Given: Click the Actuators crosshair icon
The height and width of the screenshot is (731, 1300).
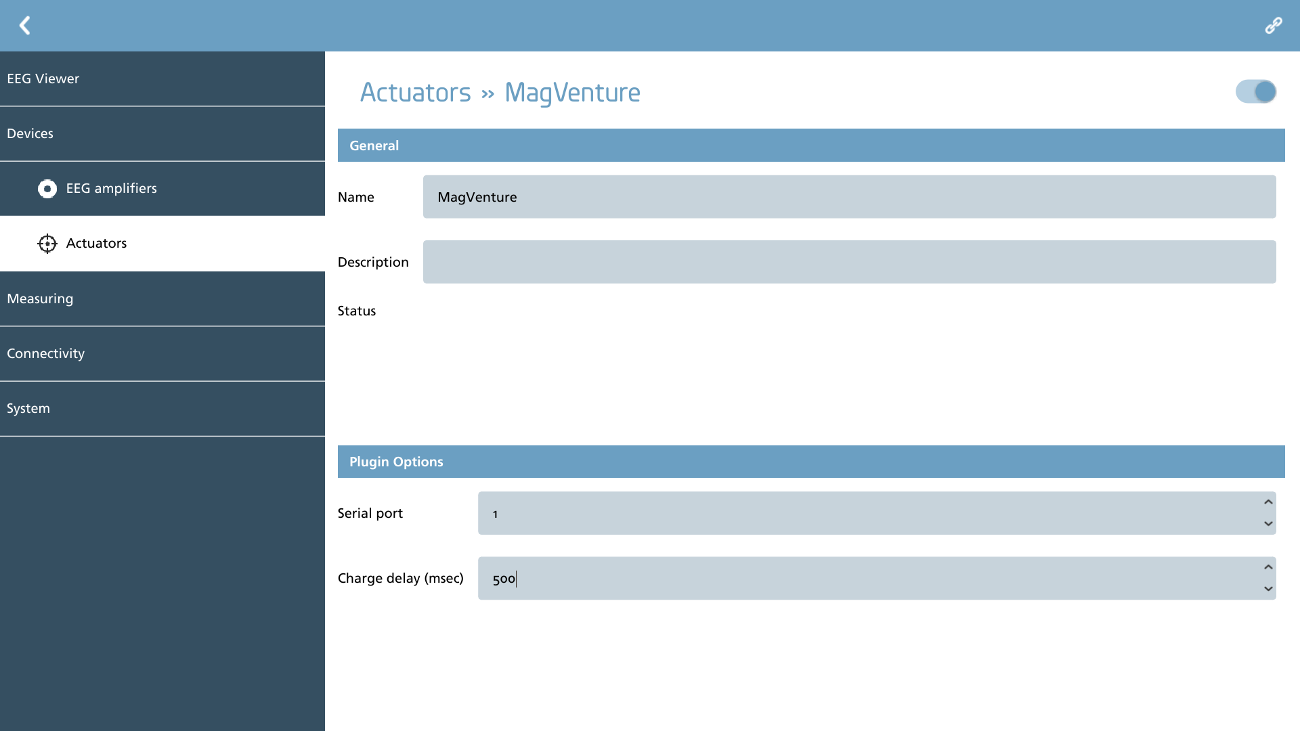Looking at the screenshot, I should 47,244.
